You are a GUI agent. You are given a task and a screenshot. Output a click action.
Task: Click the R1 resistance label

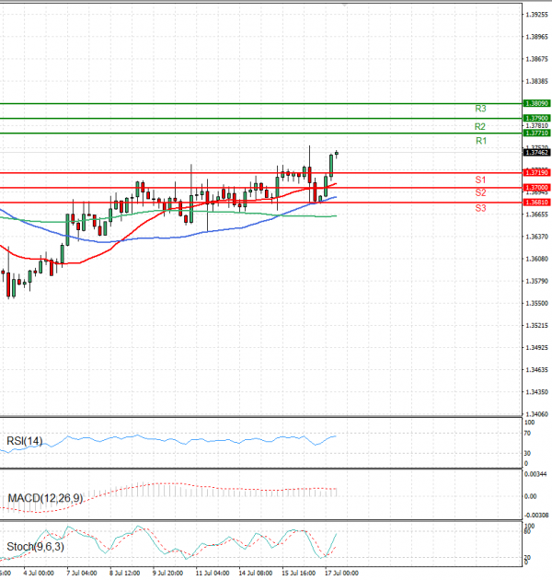coord(481,141)
